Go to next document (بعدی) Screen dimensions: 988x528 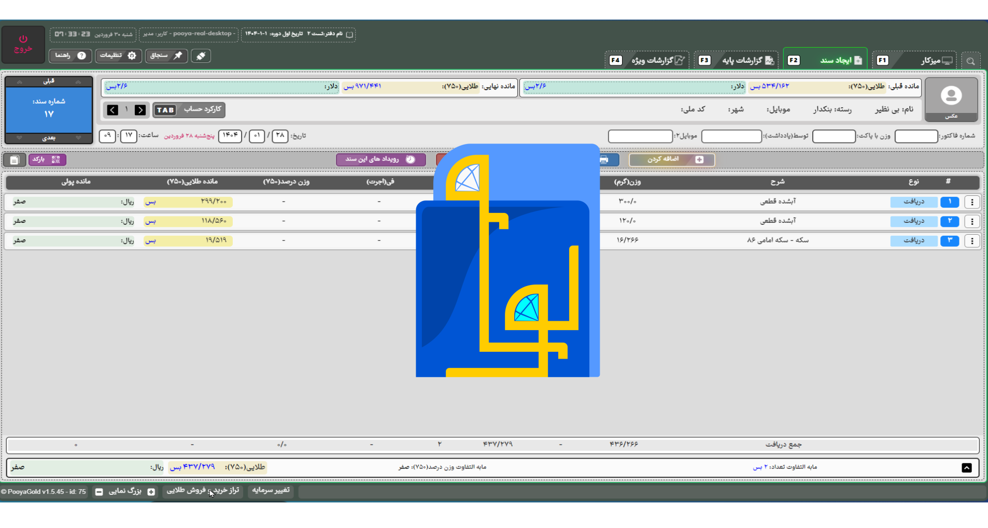[x=49, y=138]
